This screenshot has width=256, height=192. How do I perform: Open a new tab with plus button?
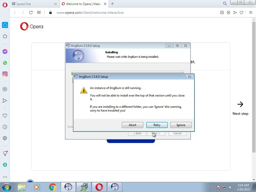pyautogui.click(x=112, y=4)
